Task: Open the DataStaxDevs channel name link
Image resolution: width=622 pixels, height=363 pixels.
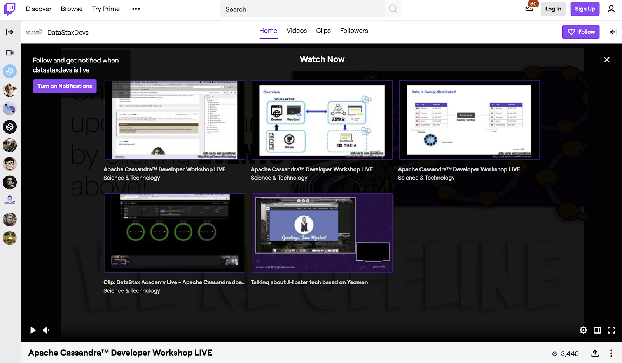Action: [68, 32]
